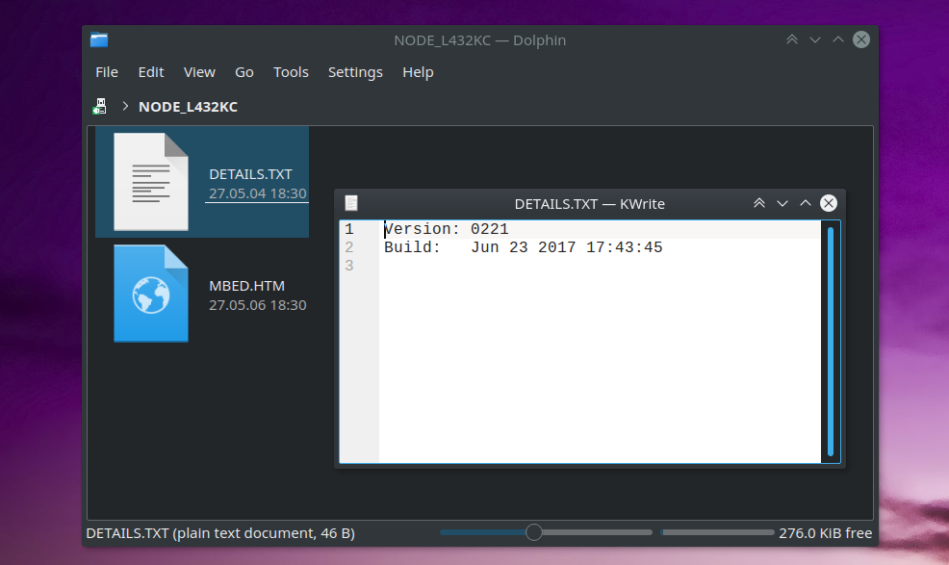Click the NODE_L432KC — Dolphin title bar text
This screenshot has width=949, height=565.
(x=480, y=40)
